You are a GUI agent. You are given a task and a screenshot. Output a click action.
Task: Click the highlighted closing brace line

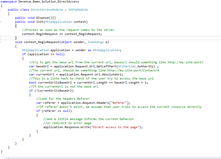click(16, 38)
